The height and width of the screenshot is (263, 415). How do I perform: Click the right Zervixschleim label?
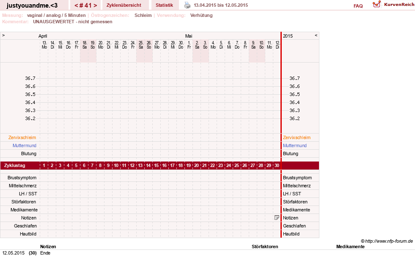[297, 137]
